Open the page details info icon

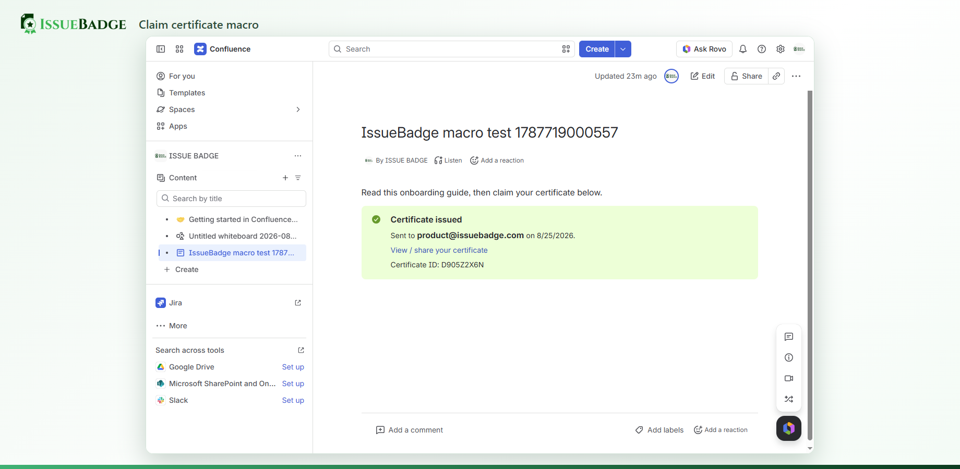(789, 357)
